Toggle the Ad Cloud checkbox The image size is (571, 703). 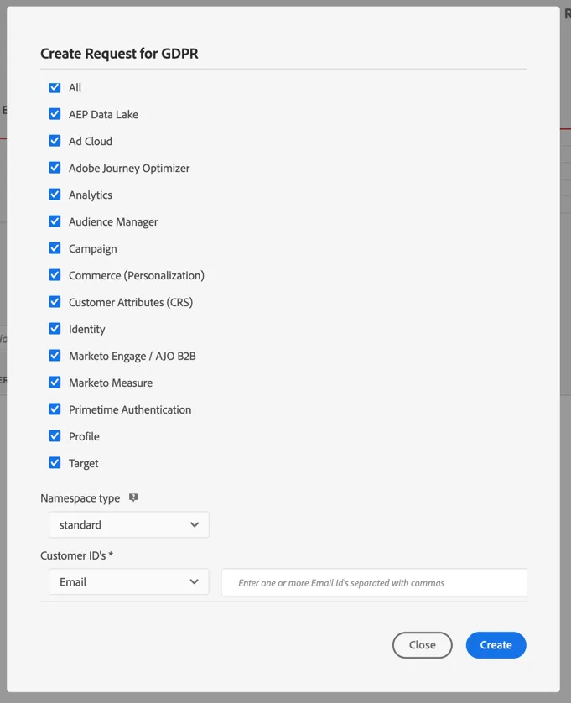(55, 141)
